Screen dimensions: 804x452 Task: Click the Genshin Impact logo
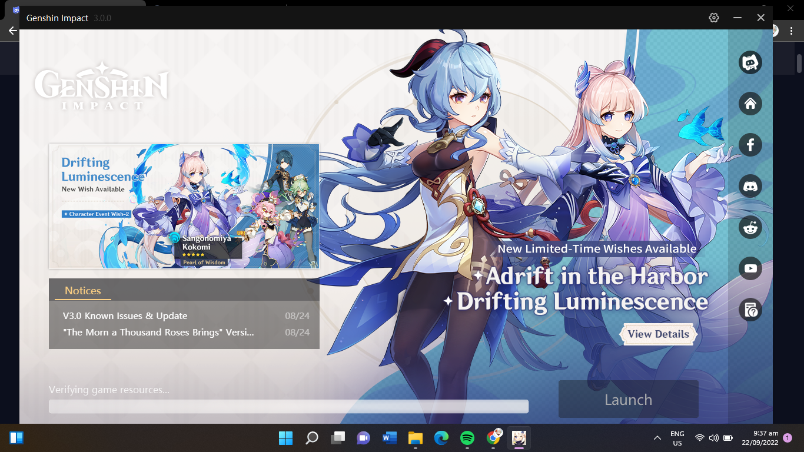[x=101, y=87]
